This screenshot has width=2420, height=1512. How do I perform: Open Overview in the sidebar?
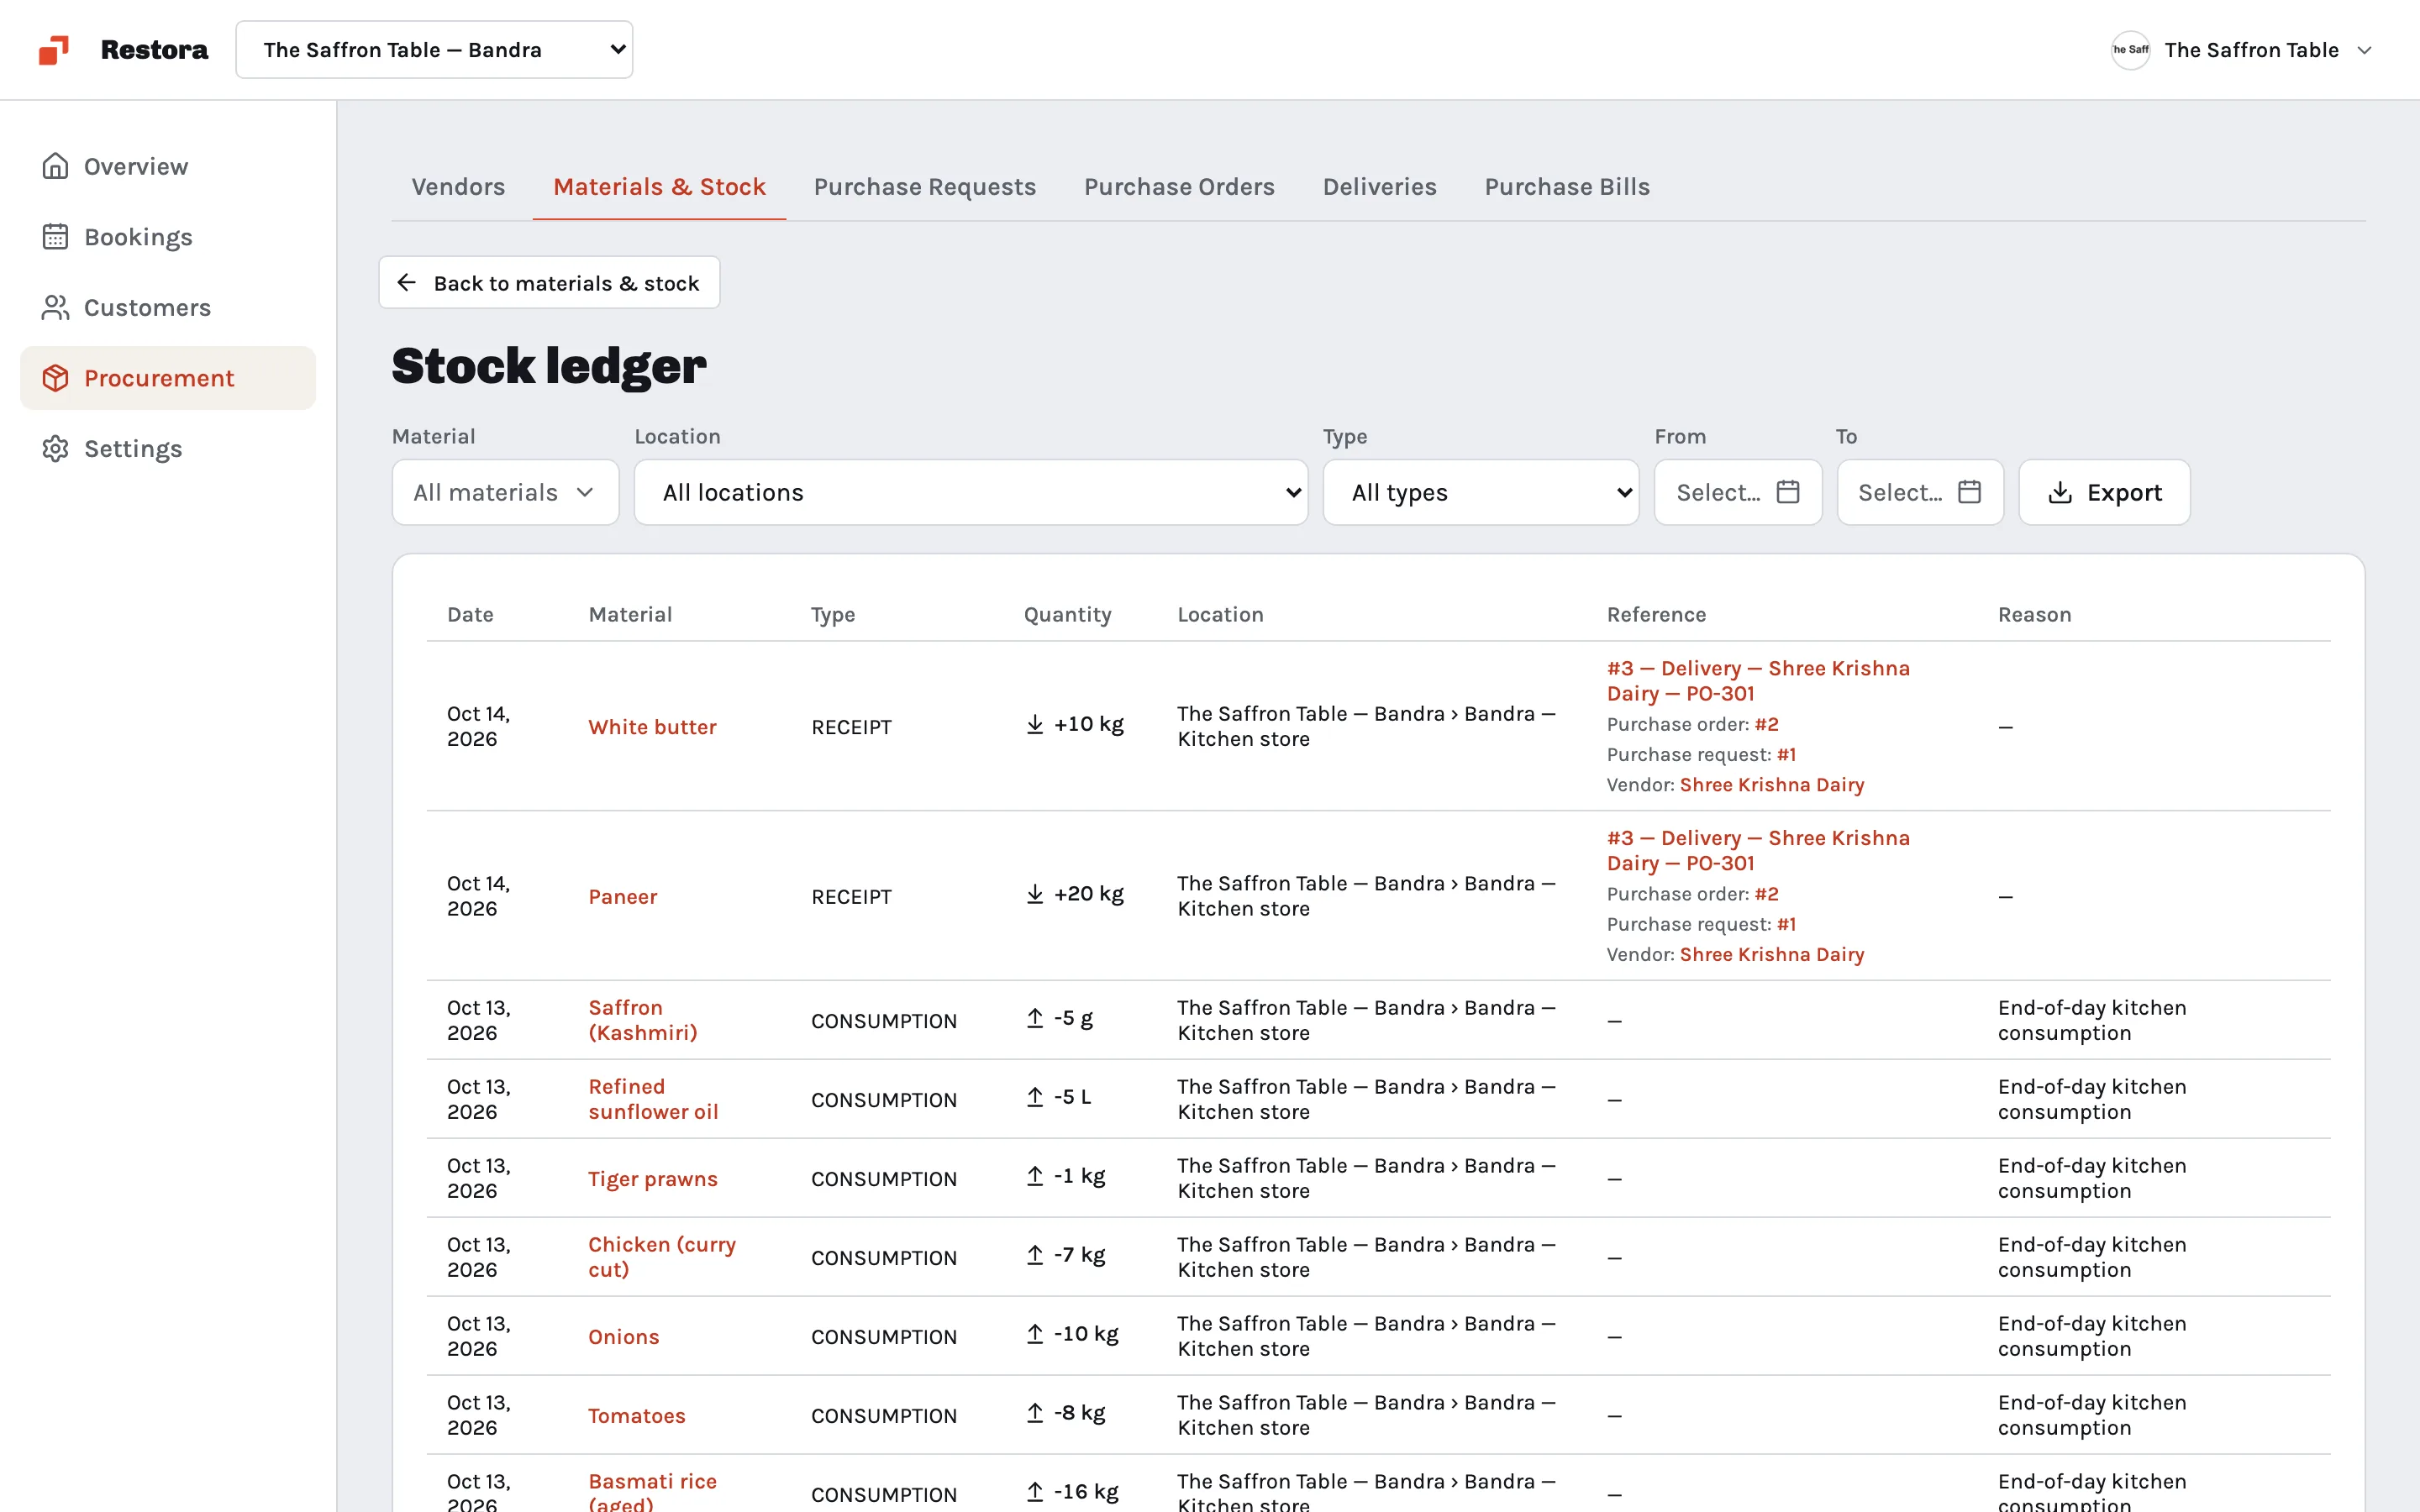click(x=168, y=166)
